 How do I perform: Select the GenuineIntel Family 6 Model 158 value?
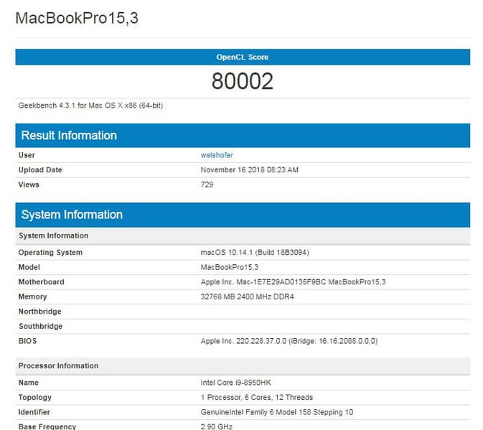[276, 412]
